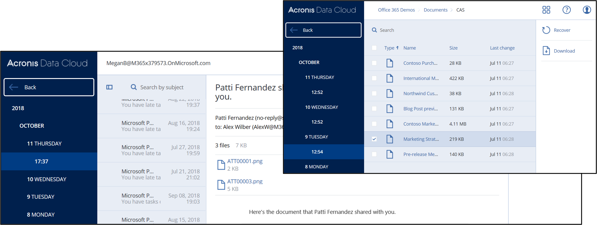Click file icon of Northwind Cus... row

pyautogui.click(x=390, y=93)
